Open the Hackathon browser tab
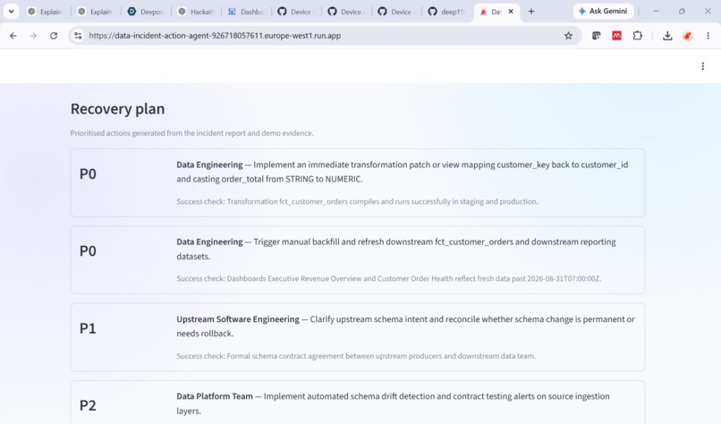The width and height of the screenshot is (721, 424). 195,12
